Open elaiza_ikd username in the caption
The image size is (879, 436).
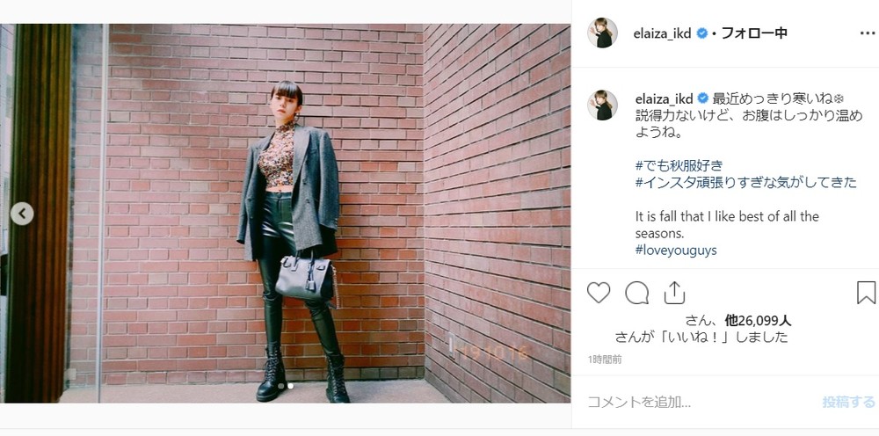pyautogui.click(x=664, y=99)
